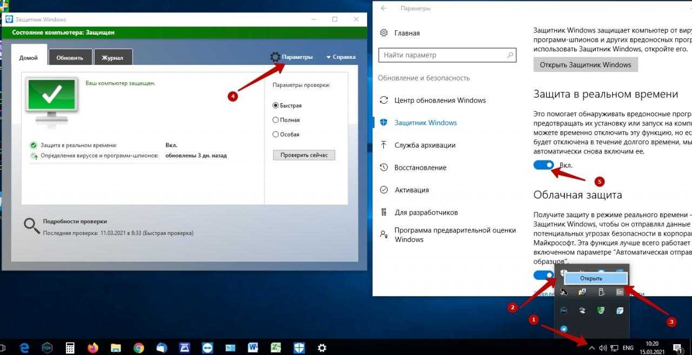Expand the Справка dropdown menu

pos(341,57)
